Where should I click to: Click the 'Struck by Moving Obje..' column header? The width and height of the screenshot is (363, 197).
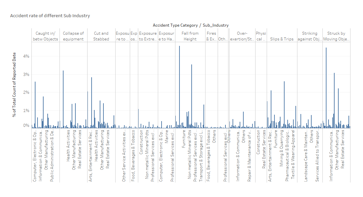(x=336, y=36)
